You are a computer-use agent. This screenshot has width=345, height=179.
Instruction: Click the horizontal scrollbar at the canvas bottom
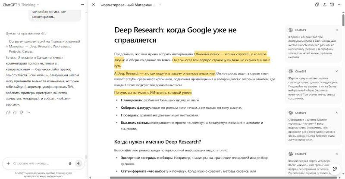coord(223,177)
